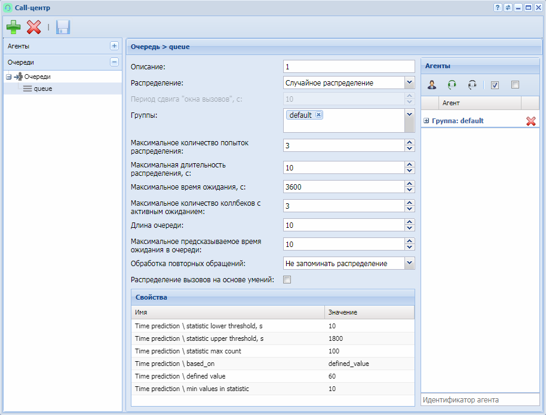Open the Обработка повторных обращений dropdown
The image size is (546, 415).
[x=409, y=263]
